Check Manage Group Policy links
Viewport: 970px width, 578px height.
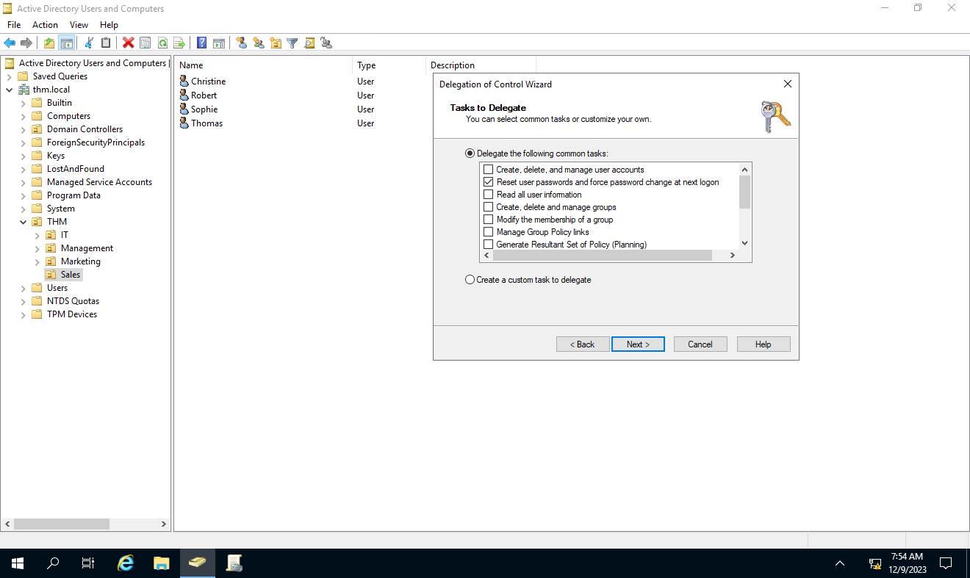point(489,232)
